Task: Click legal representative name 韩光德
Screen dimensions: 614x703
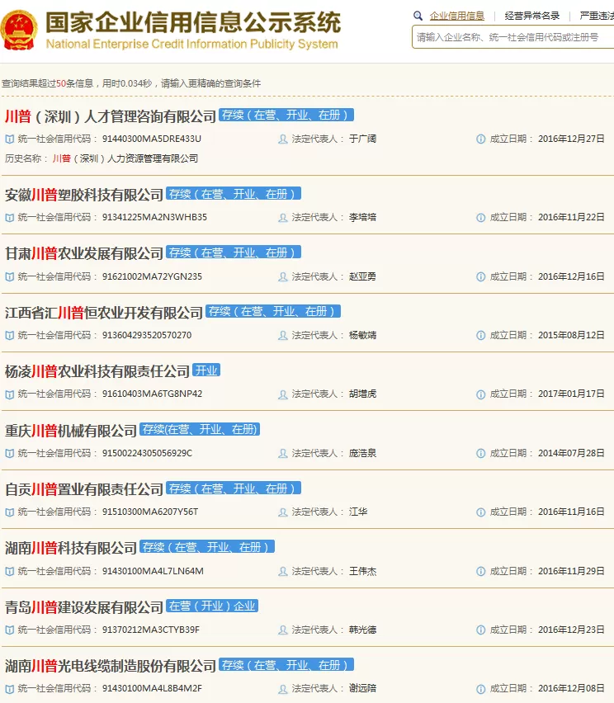Action: click(362, 630)
